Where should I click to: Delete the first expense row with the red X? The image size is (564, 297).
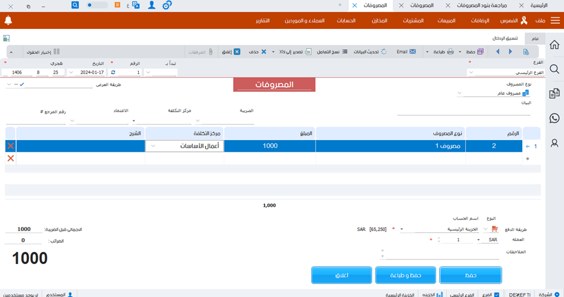[10, 146]
